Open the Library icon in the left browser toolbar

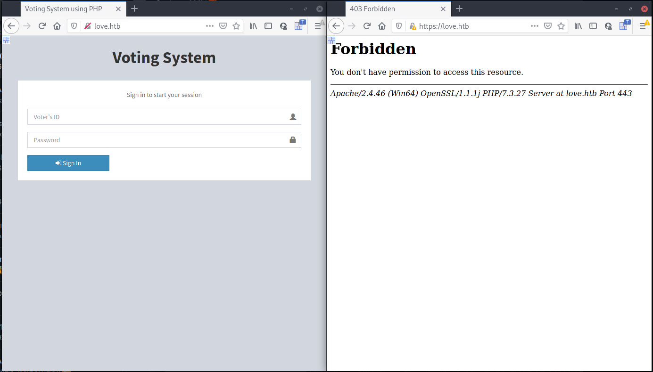coord(254,26)
